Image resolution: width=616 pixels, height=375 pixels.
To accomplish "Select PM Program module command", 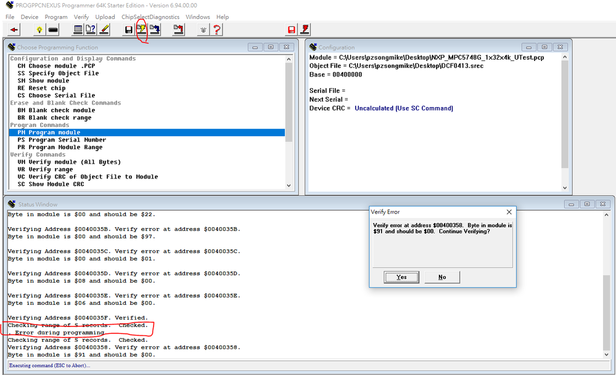I will (x=147, y=132).
